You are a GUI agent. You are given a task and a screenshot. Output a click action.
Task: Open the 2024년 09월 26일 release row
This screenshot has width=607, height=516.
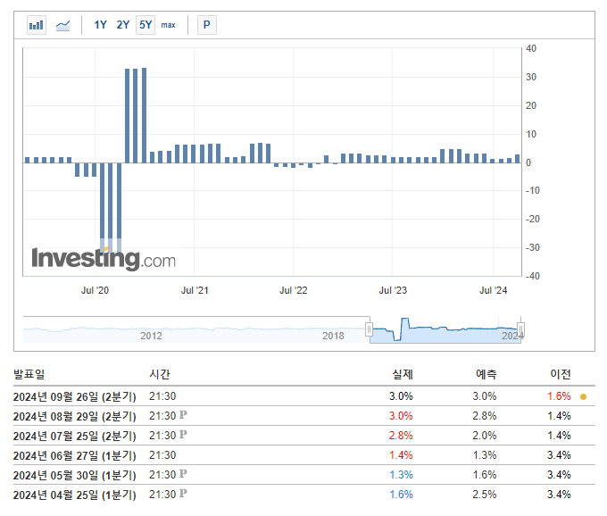[304, 396]
